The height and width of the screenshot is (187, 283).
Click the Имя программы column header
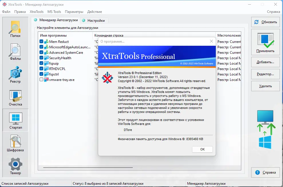(x=65, y=35)
